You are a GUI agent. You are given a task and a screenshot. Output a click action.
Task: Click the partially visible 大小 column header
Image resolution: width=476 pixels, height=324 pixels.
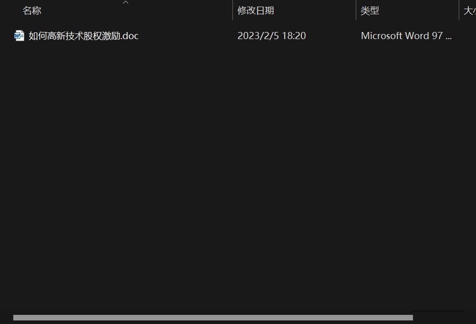469,11
